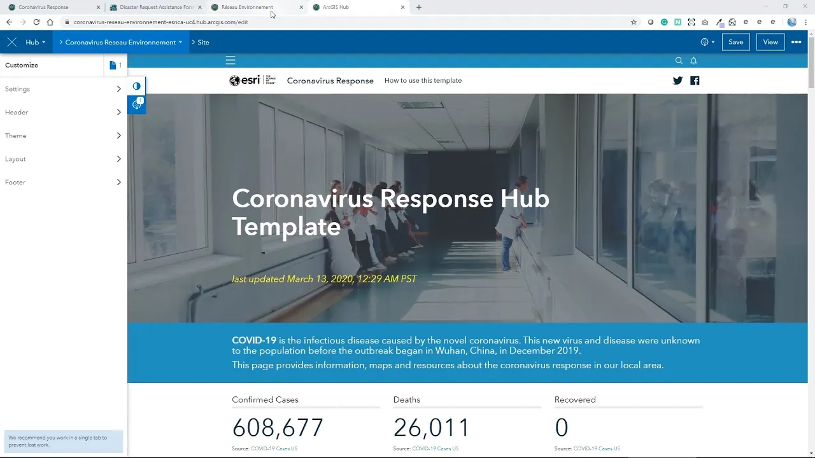The width and height of the screenshot is (815, 458).
Task: Expand the Layout section
Action: (x=63, y=159)
